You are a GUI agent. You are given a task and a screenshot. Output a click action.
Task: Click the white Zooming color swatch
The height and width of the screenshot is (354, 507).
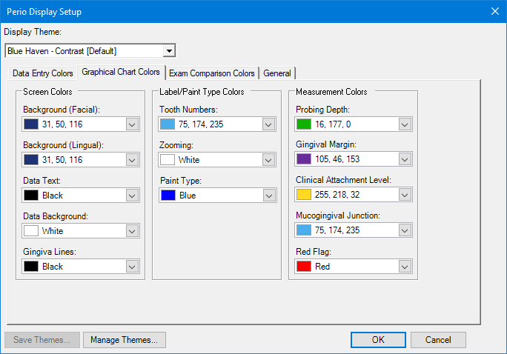(x=168, y=160)
